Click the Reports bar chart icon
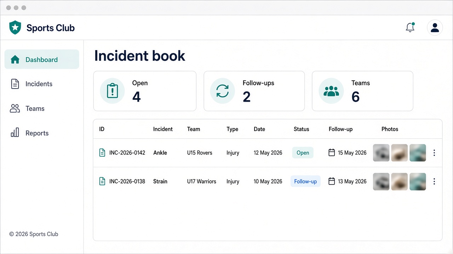 tap(15, 133)
